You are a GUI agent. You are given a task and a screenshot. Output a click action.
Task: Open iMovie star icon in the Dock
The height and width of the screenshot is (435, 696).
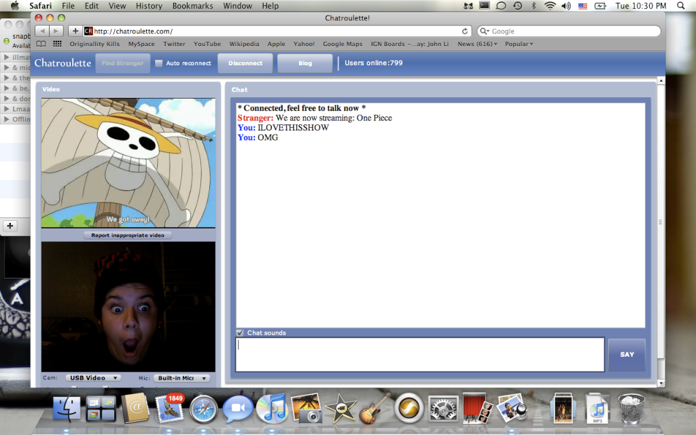pos(341,408)
